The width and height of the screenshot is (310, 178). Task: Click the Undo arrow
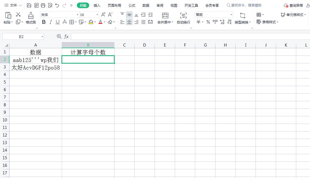pos(57,5)
